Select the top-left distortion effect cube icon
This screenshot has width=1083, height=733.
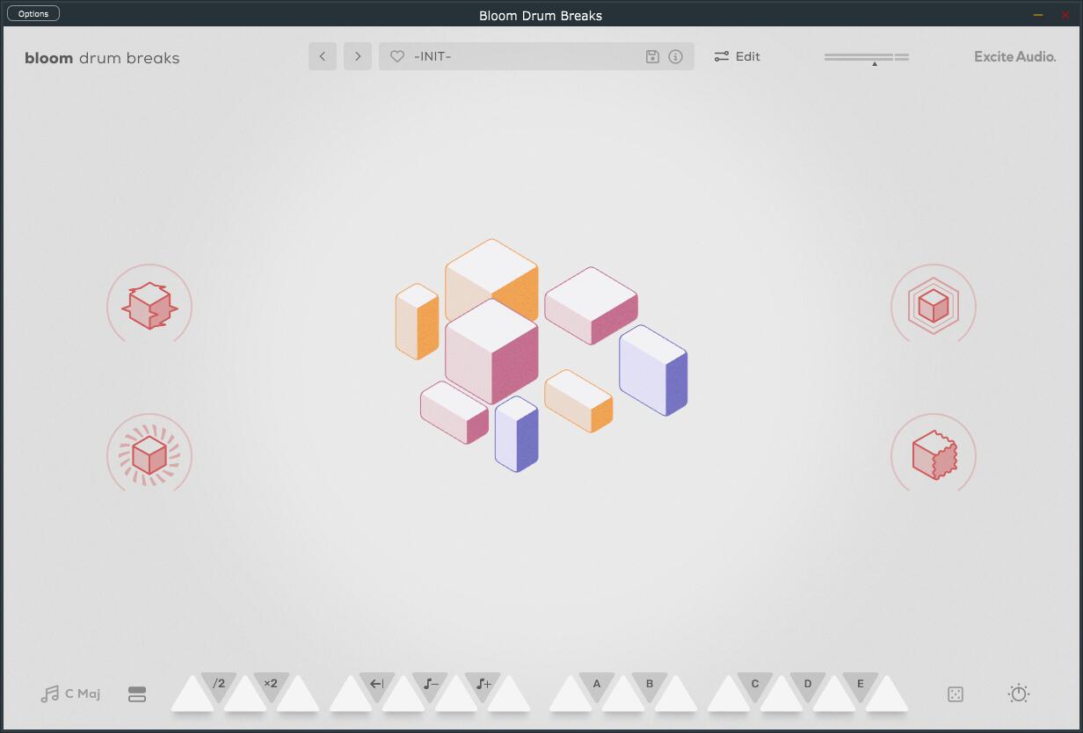click(x=149, y=305)
